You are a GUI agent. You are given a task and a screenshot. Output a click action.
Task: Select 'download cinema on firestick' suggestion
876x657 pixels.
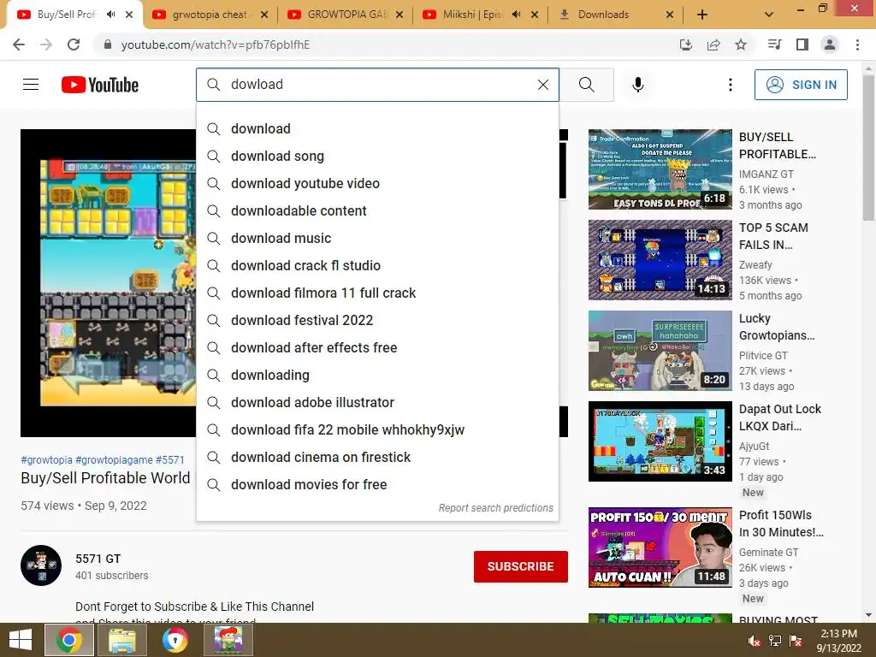click(377, 457)
